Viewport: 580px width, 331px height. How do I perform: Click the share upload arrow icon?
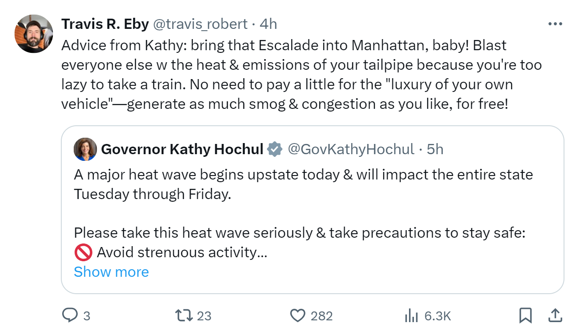click(x=555, y=315)
